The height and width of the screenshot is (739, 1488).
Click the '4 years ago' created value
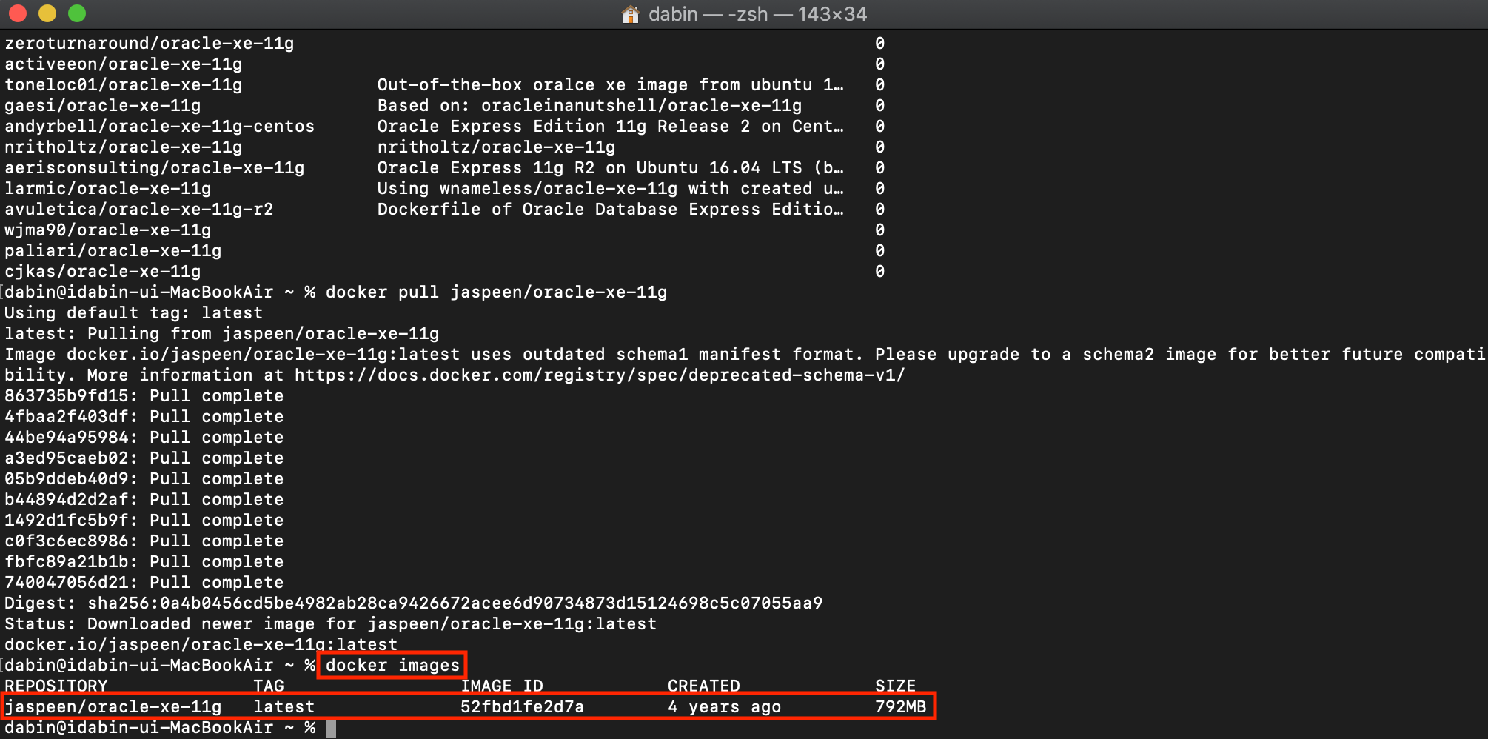click(x=724, y=707)
